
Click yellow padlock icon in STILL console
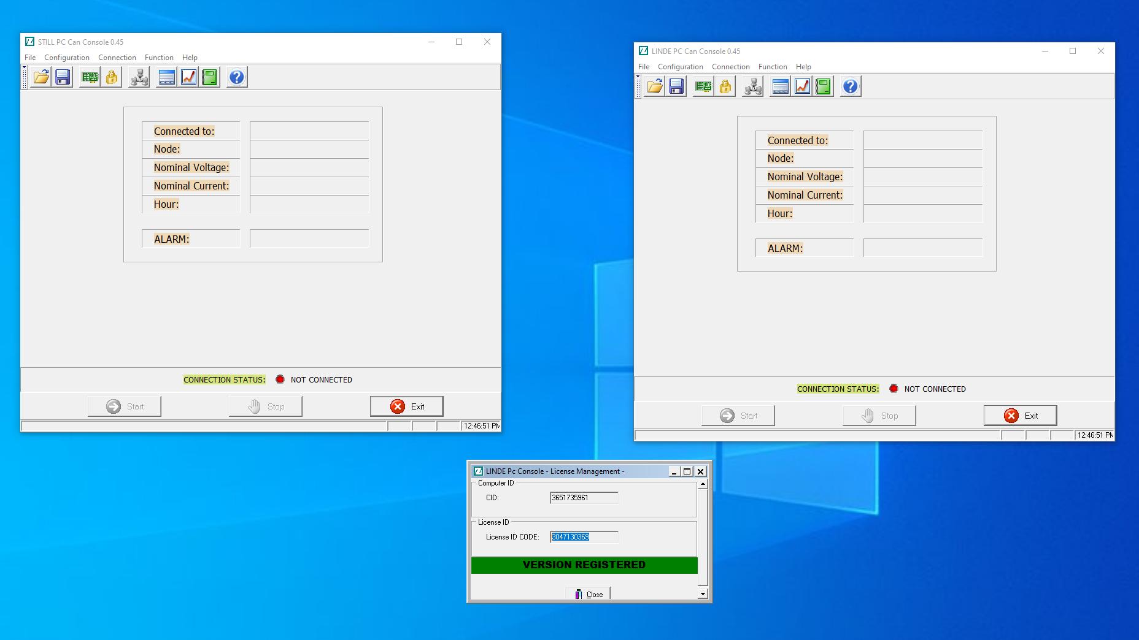pyautogui.click(x=111, y=77)
